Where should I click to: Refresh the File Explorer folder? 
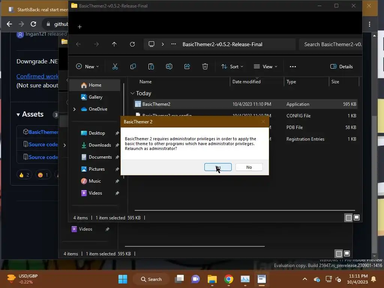click(132, 44)
